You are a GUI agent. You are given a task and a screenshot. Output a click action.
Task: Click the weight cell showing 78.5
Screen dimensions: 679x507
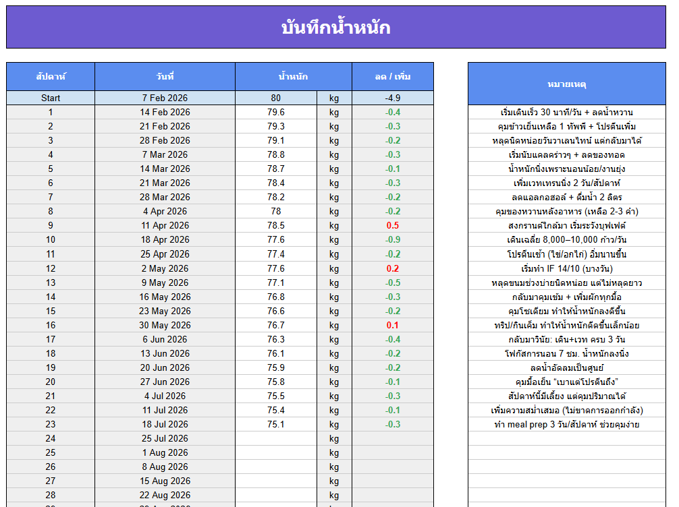275,226
